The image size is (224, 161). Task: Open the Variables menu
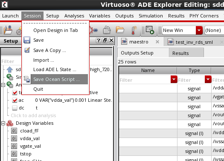99,16
